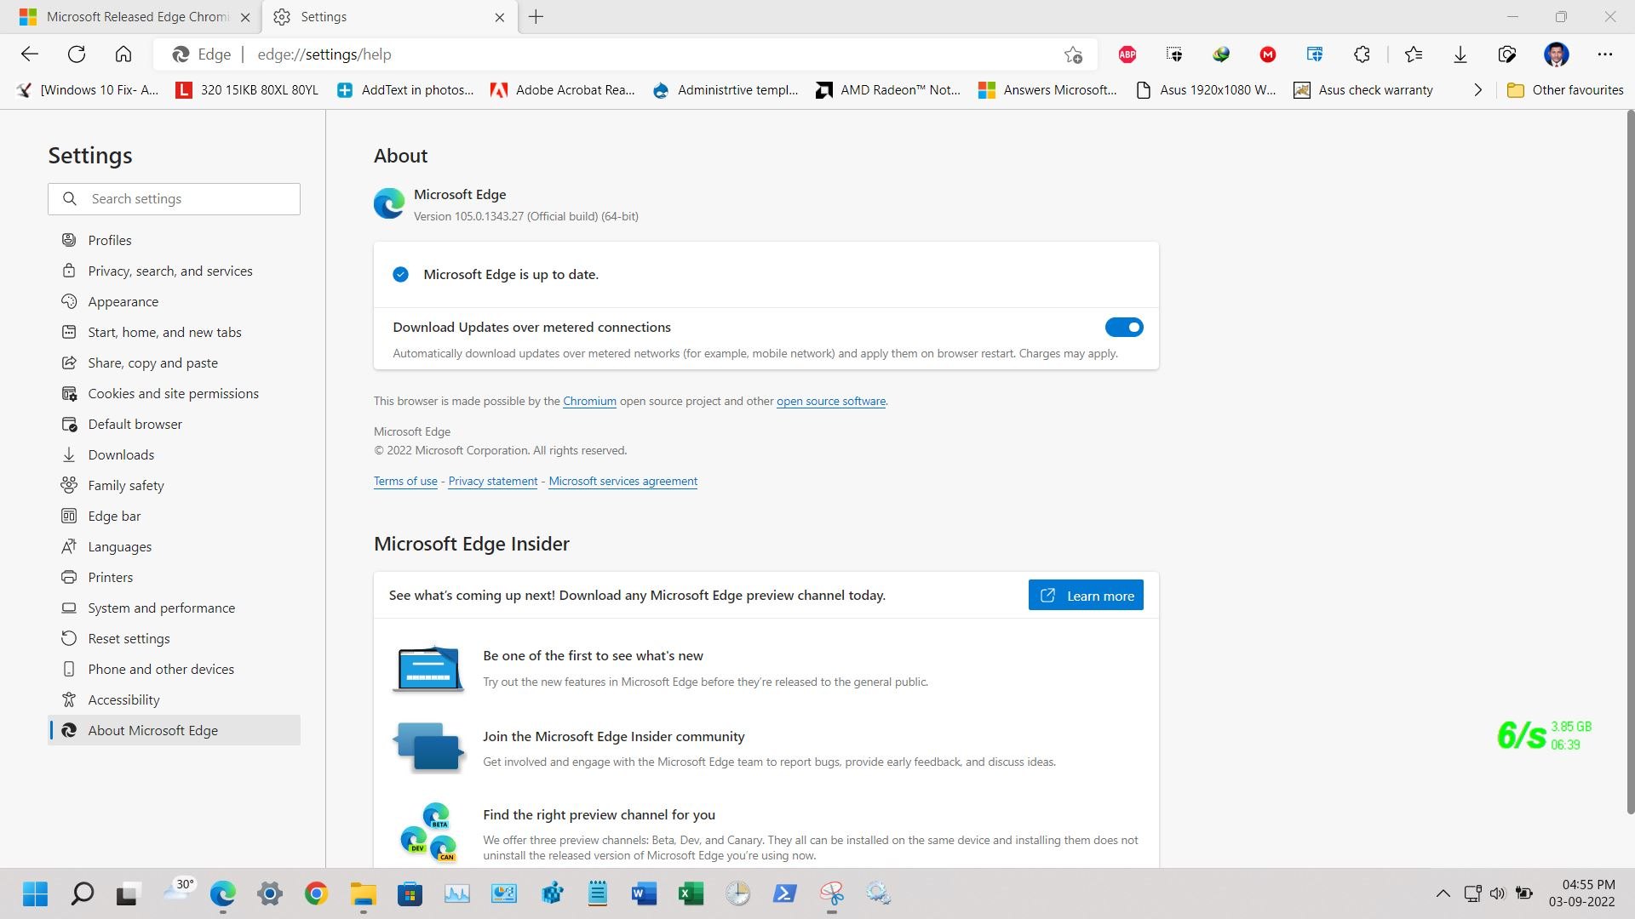Add this page to favorites star
The width and height of the screenshot is (1635, 919).
pos(1073,54)
